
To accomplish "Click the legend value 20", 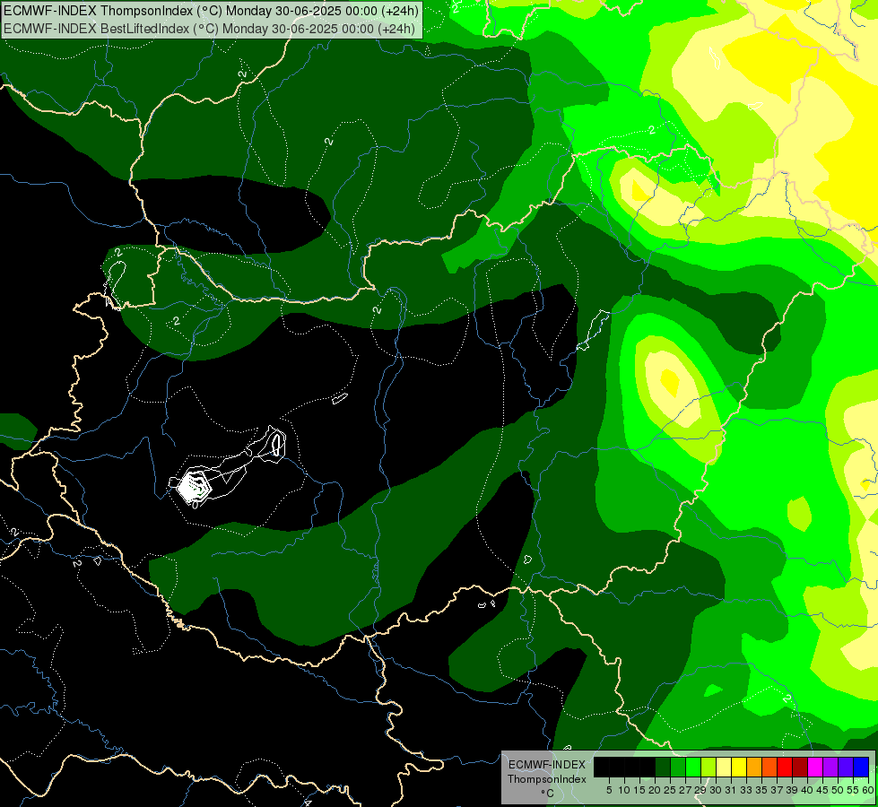I will [656, 790].
